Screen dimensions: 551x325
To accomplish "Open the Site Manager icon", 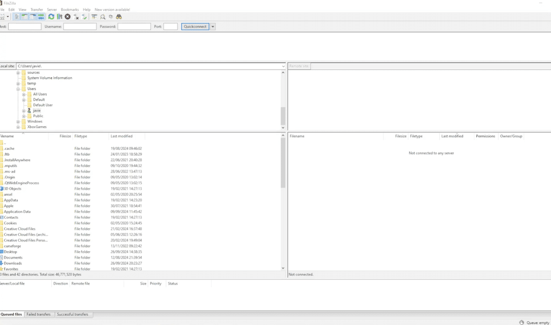I will 2,17.
